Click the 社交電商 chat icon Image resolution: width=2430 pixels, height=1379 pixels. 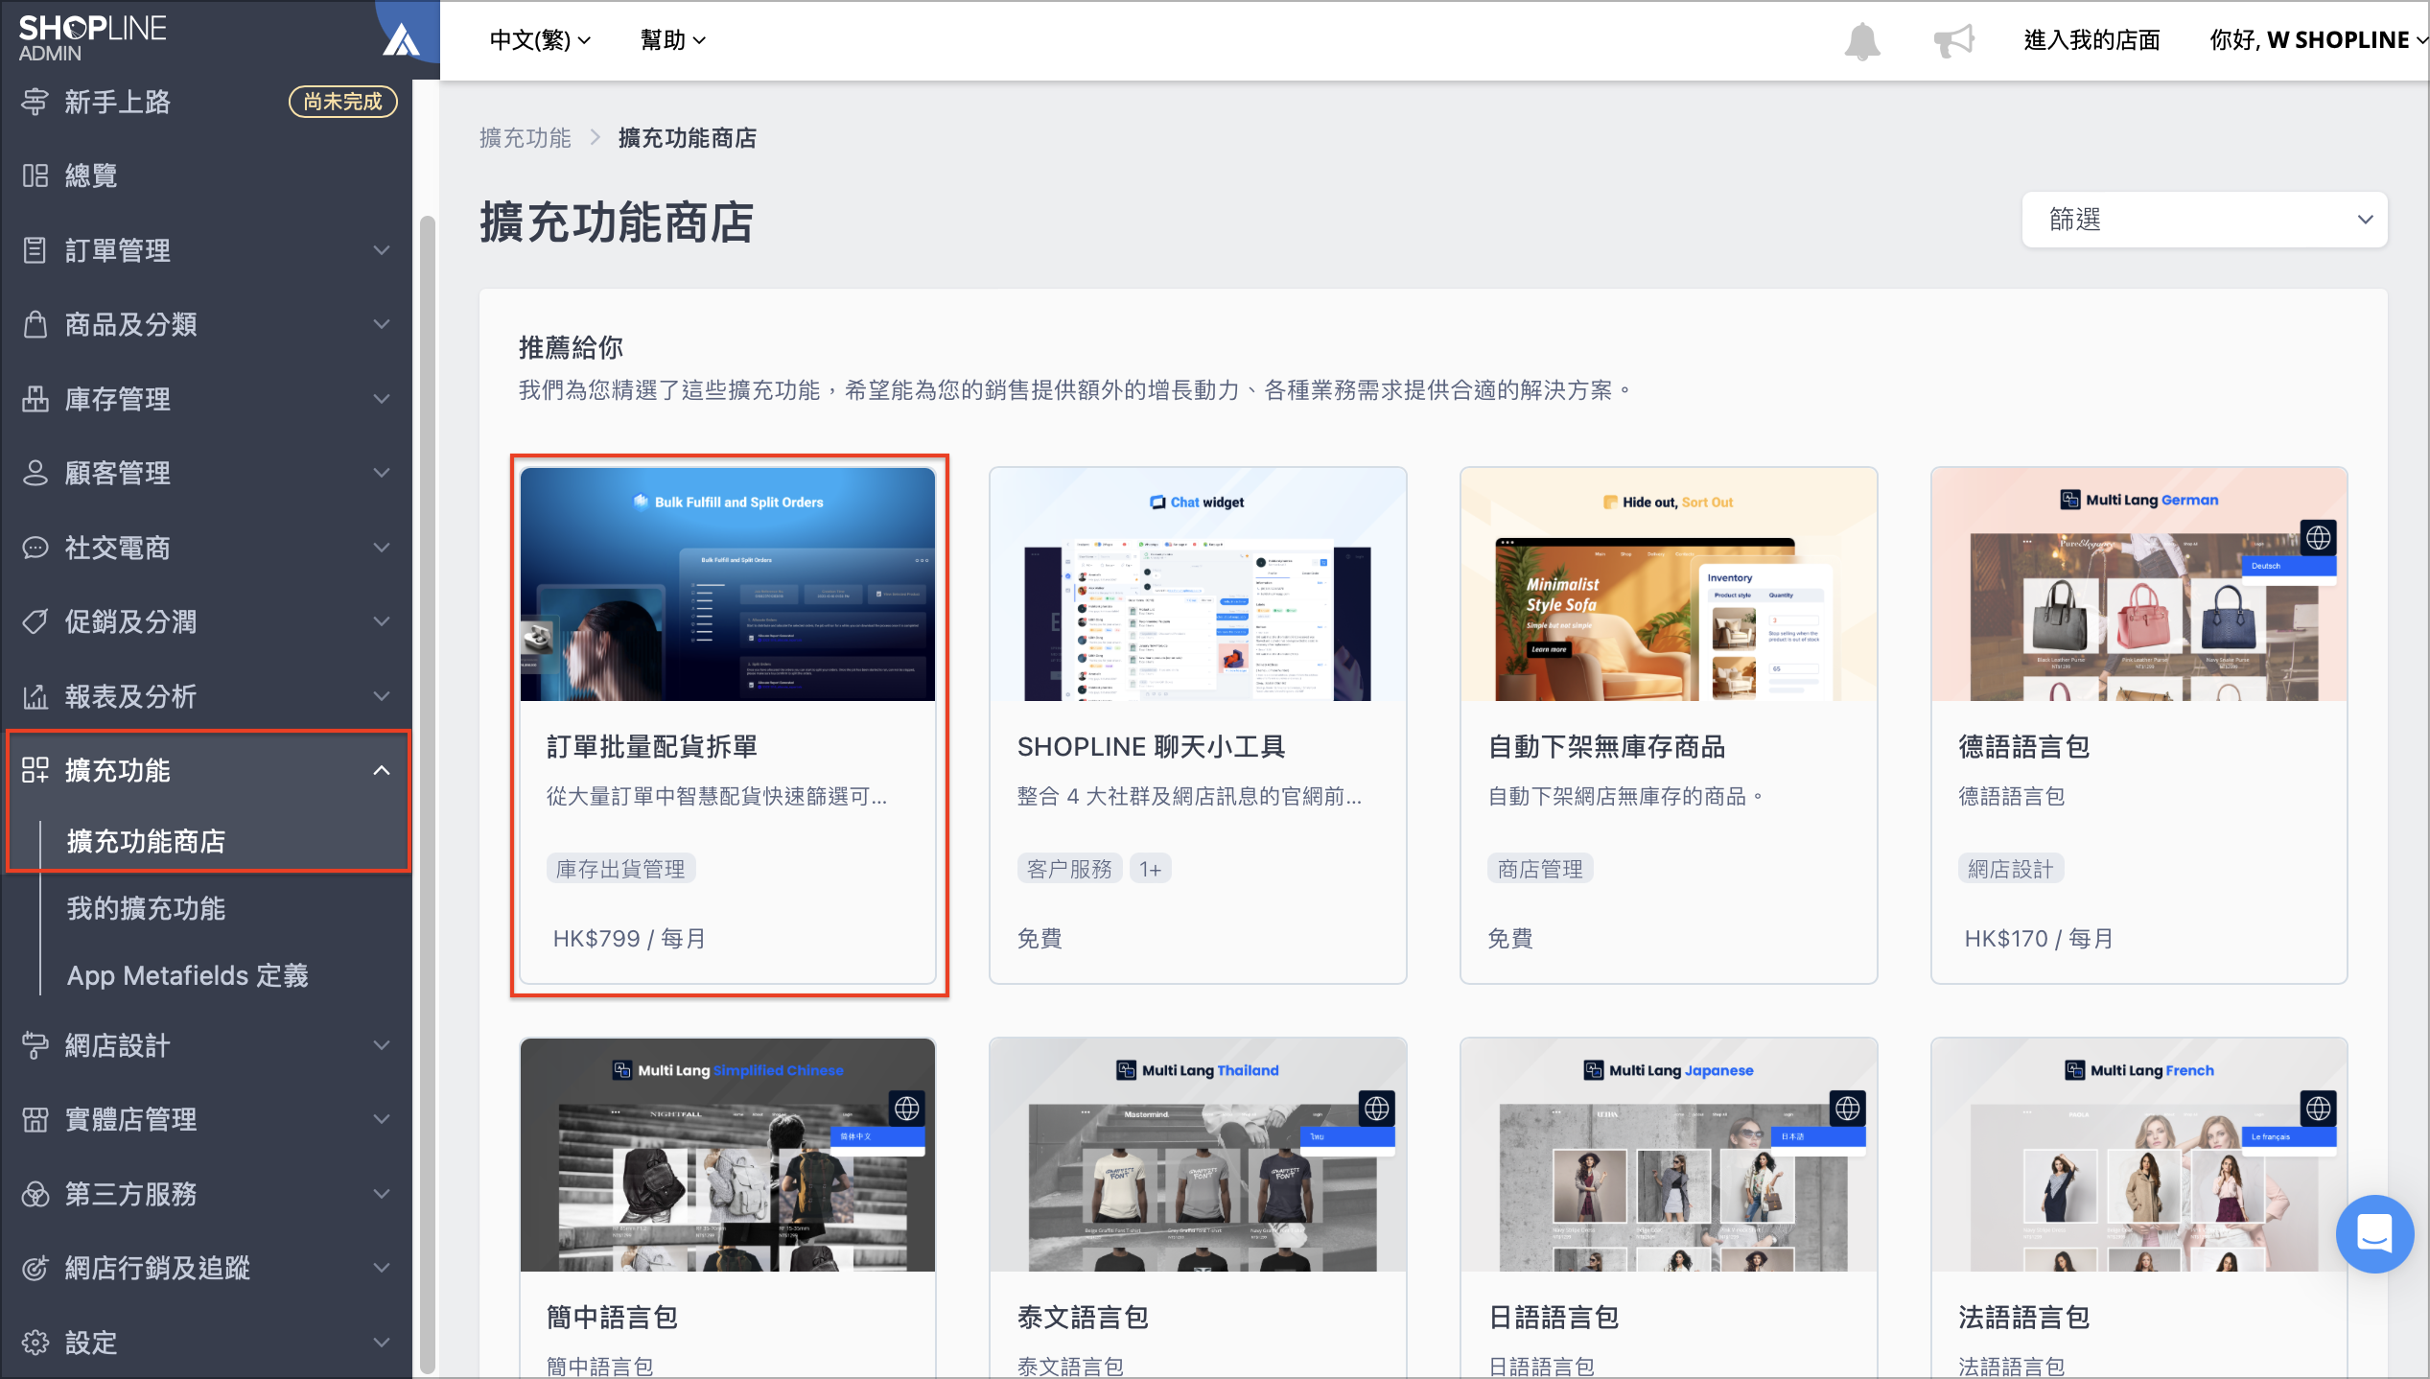tap(35, 548)
